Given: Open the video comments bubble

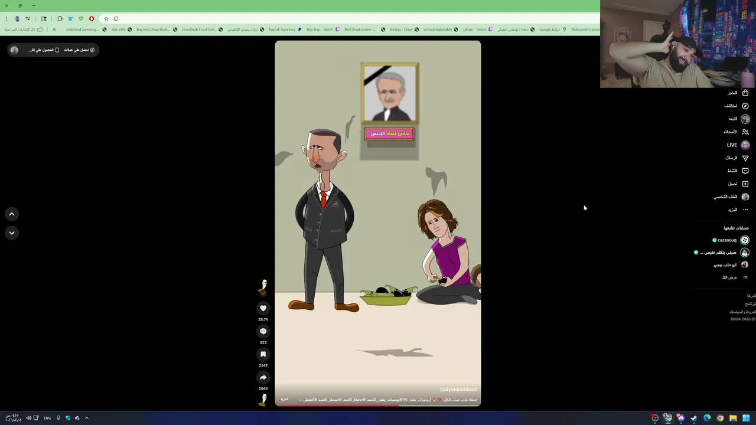Looking at the screenshot, I should pyautogui.click(x=263, y=331).
